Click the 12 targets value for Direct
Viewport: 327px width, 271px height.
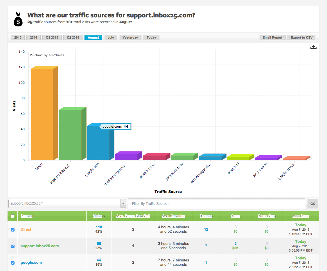tap(206, 229)
